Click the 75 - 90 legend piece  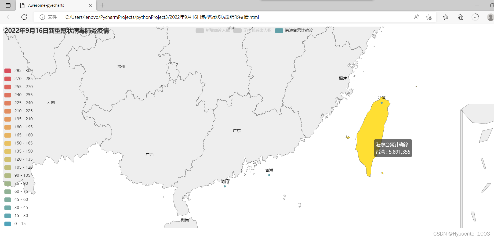tap(16, 183)
